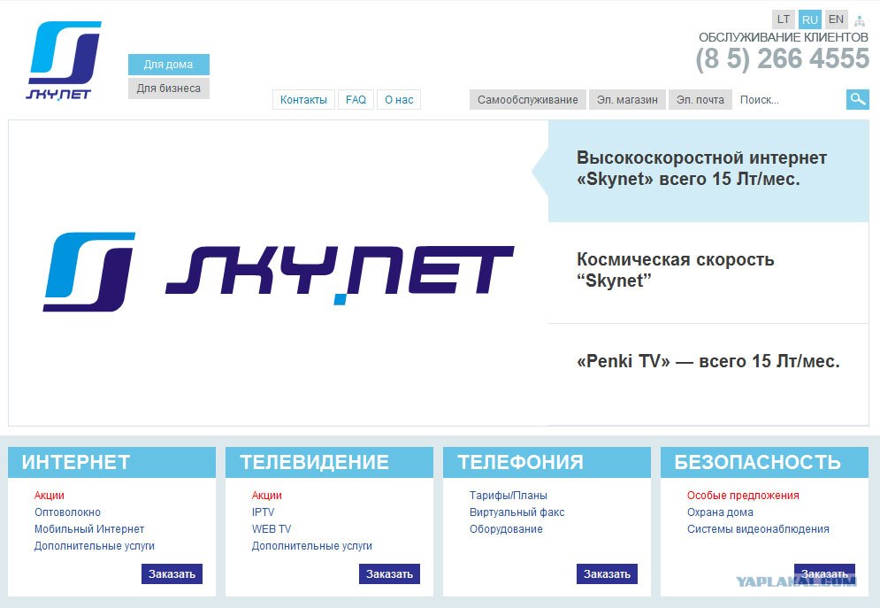The image size is (880, 608).
Task: Click the ИНТЕРНЕТ section header
Action: click(111, 462)
